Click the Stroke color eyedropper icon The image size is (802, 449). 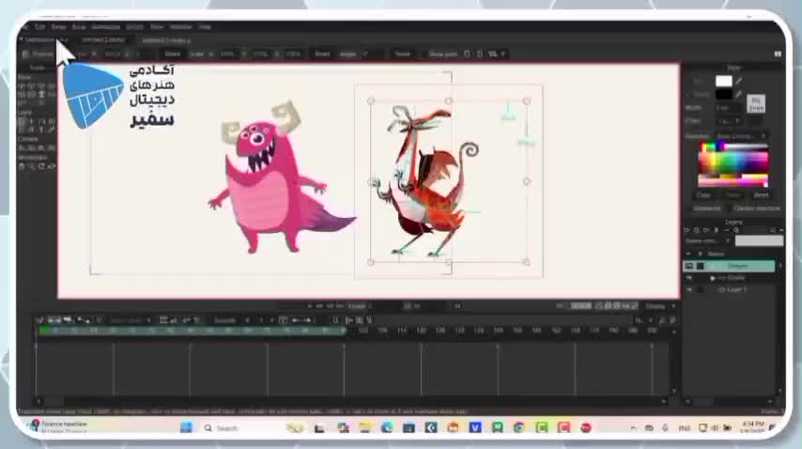[739, 94]
